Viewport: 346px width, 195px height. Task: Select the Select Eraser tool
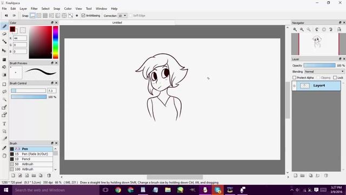point(4,115)
